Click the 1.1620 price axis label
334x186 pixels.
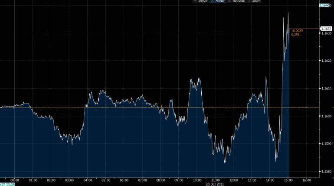point(326,61)
